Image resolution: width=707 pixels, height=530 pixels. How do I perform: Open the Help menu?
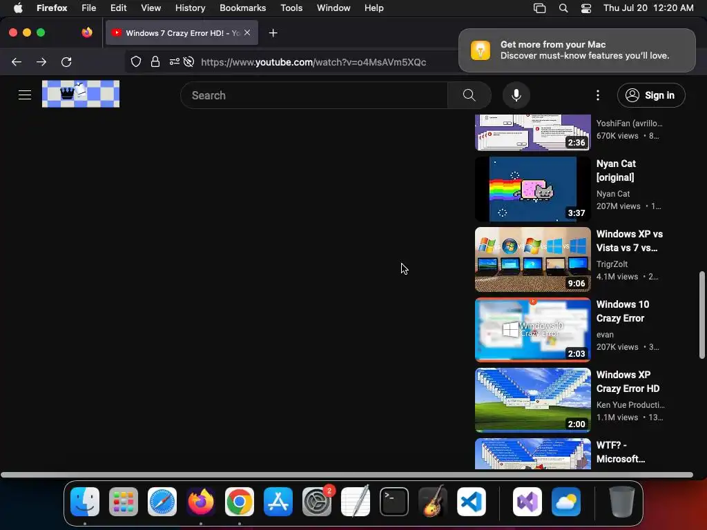click(x=374, y=8)
